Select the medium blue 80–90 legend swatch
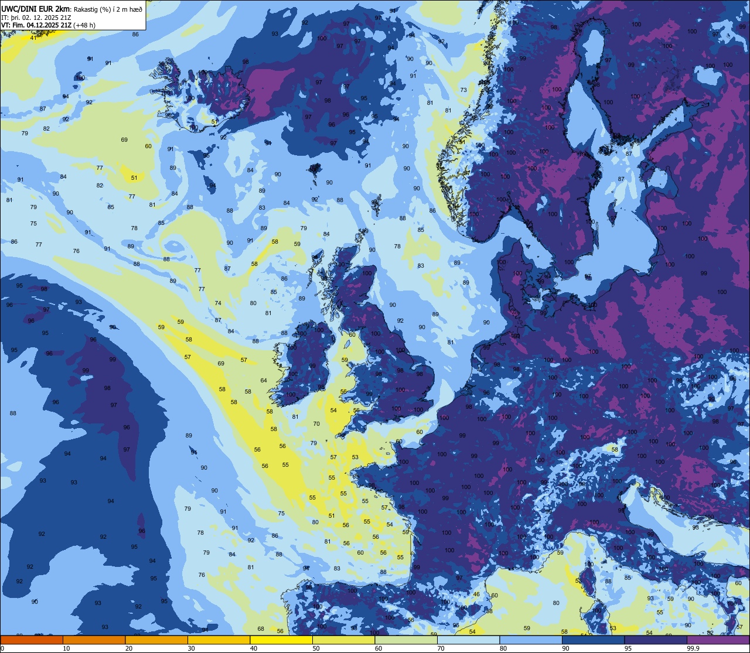Screen dimensions: 750x653 pyautogui.click(x=531, y=640)
